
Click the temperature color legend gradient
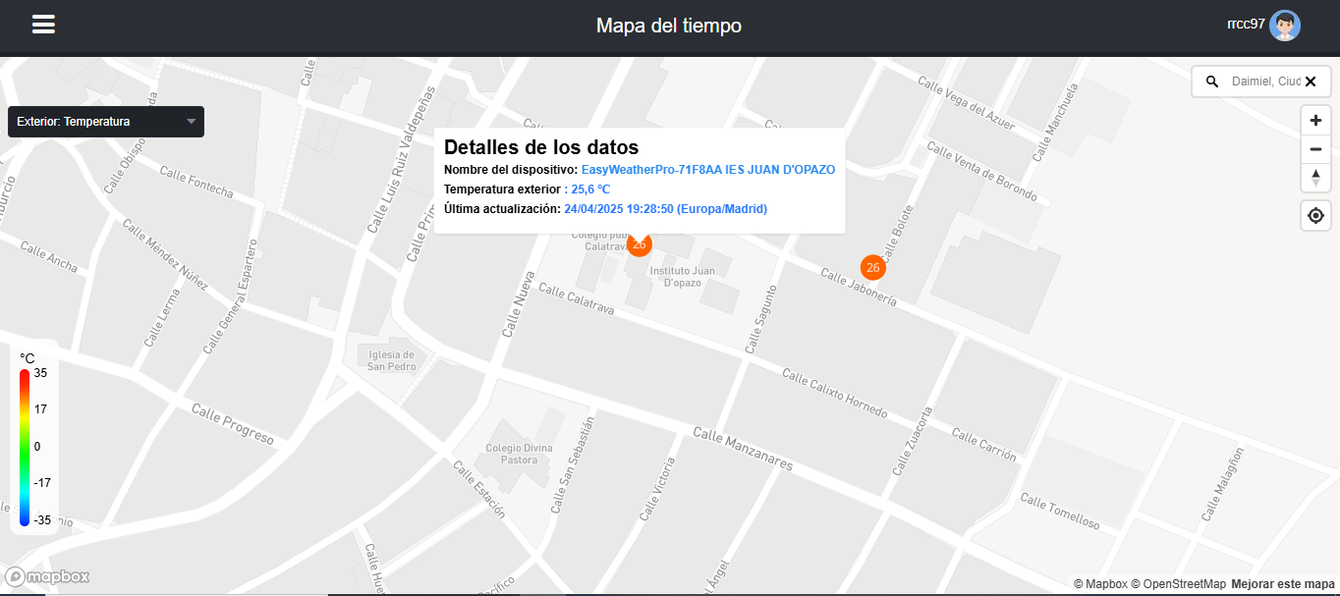click(24, 445)
